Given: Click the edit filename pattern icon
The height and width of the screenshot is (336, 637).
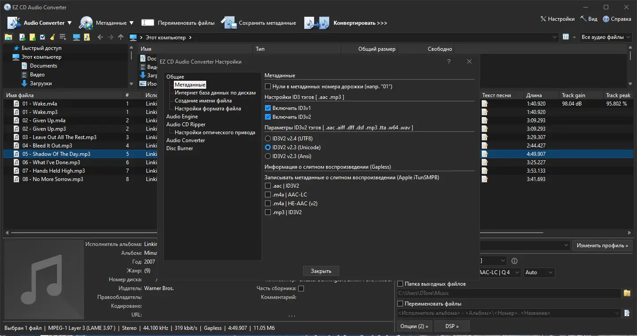Looking at the screenshot, I should [x=627, y=313].
